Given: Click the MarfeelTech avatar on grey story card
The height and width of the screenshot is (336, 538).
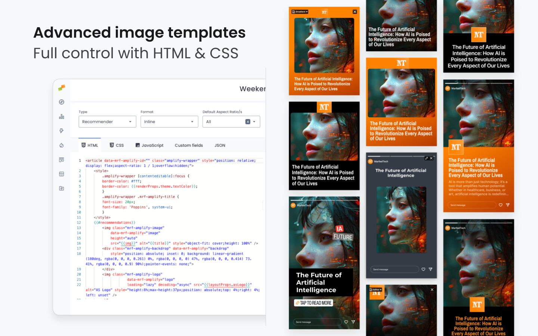Looking at the screenshot, I should click(370, 162).
